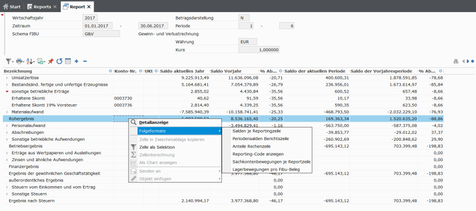Expand Steuern vom Einkommen und vom Ertrag

click(x=7, y=187)
